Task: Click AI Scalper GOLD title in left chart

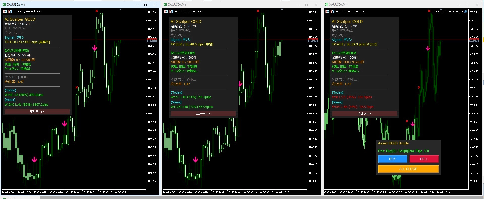Action: click(x=20, y=19)
